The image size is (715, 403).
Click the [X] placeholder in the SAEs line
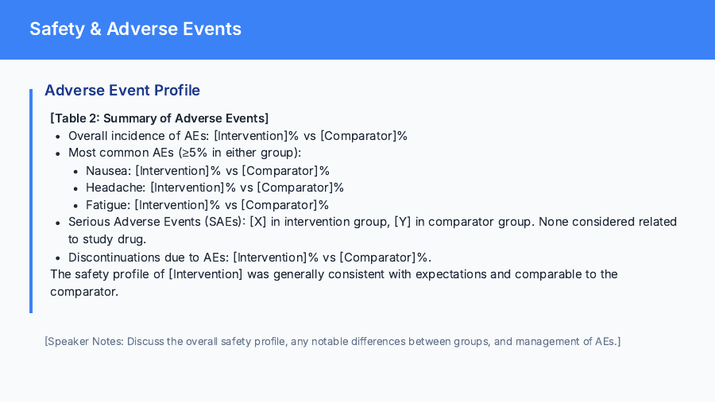pyautogui.click(x=258, y=222)
